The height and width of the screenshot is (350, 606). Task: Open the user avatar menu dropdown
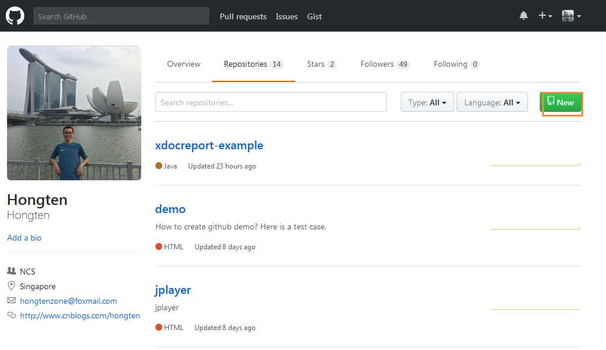pyautogui.click(x=571, y=16)
